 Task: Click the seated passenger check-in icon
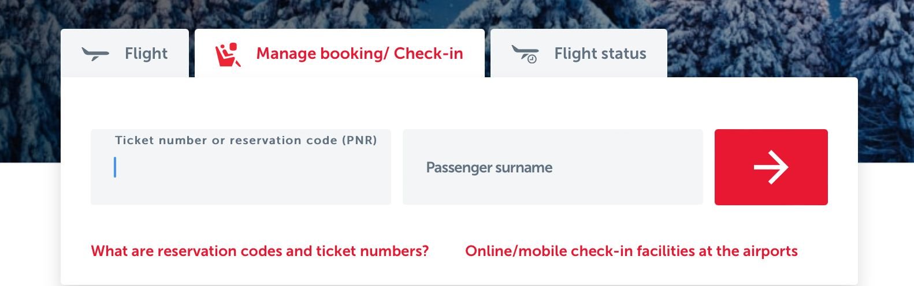227,54
